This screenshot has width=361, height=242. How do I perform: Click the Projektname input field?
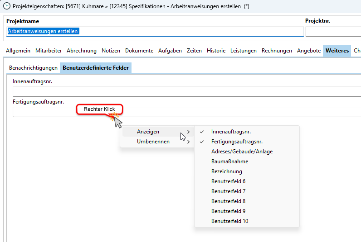click(x=154, y=31)
